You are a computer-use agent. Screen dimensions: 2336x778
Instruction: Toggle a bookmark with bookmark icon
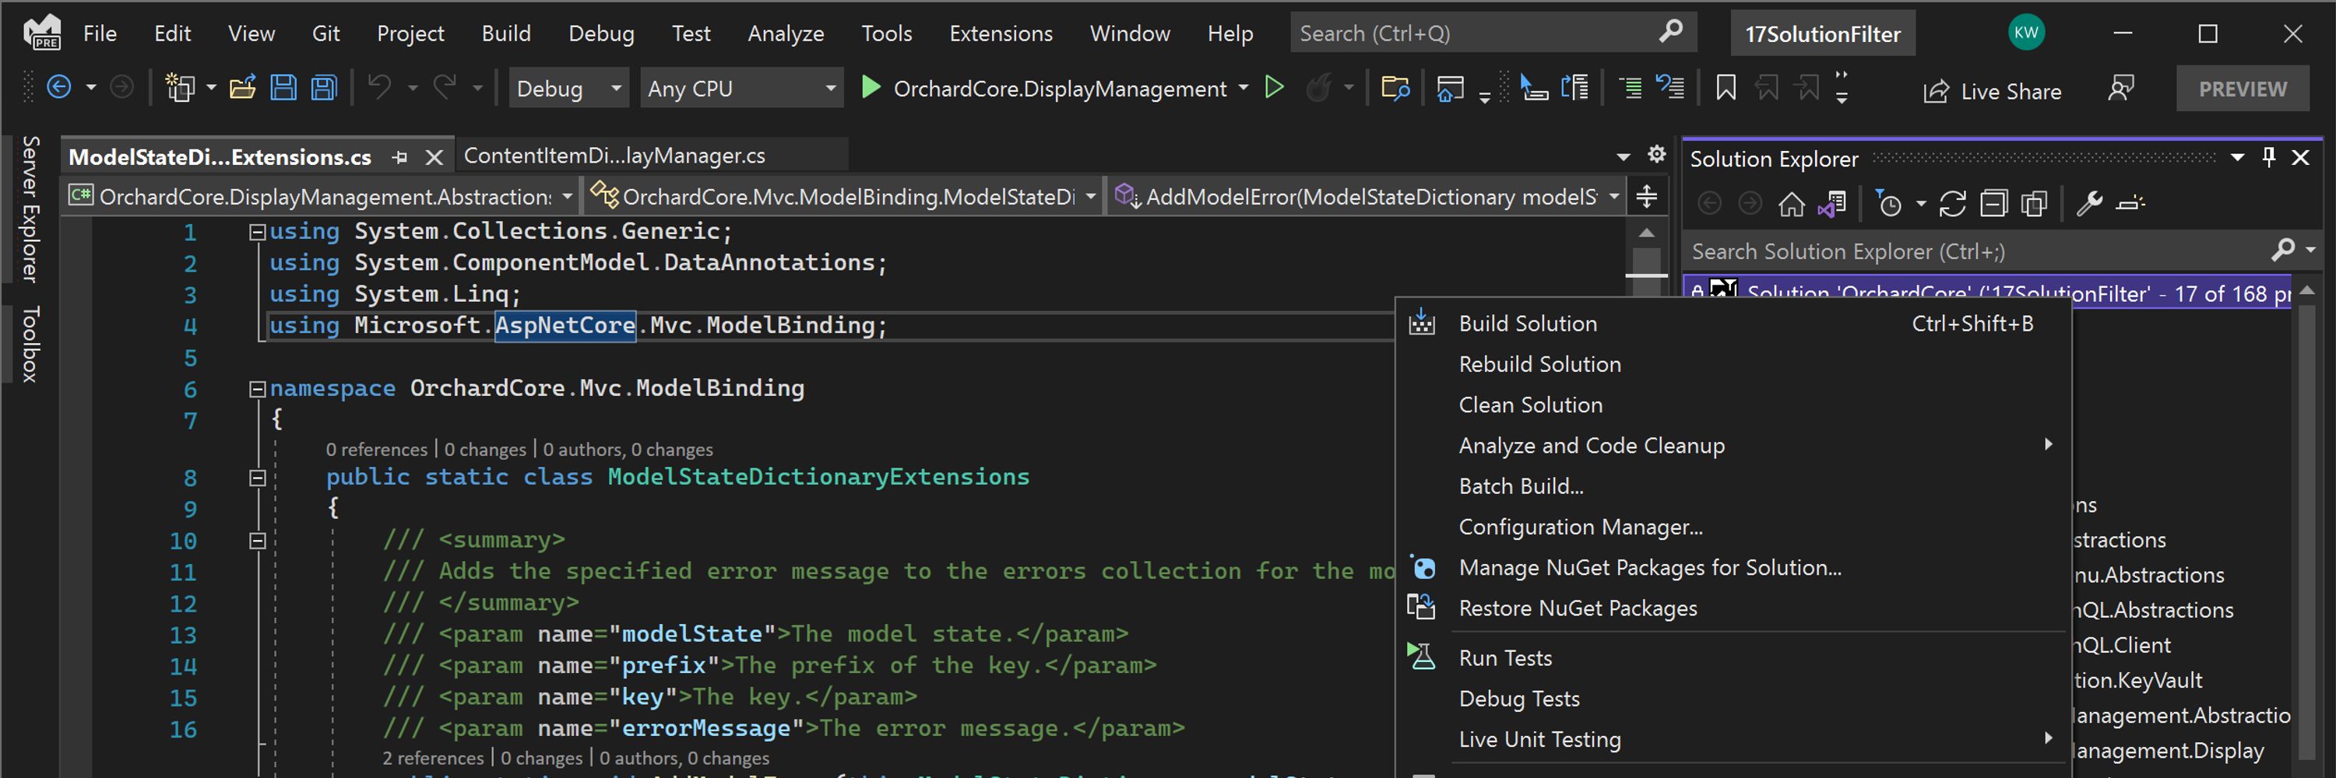tap(1726, 88)
